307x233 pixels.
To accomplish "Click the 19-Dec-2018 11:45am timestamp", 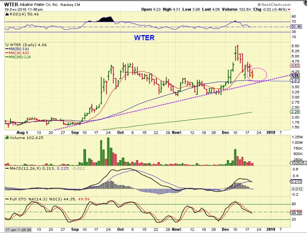I will 23,9.
